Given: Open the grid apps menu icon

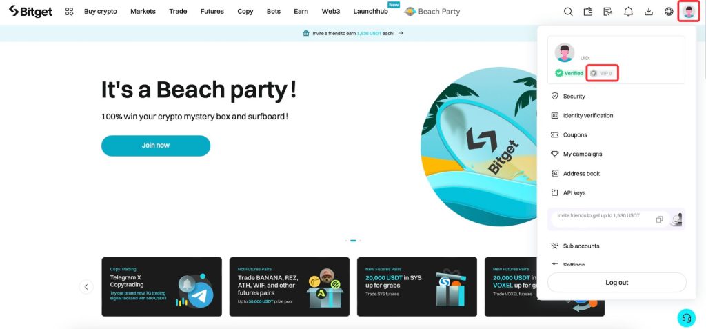Looking at the screenshot, I should click(x=69, y=12).
